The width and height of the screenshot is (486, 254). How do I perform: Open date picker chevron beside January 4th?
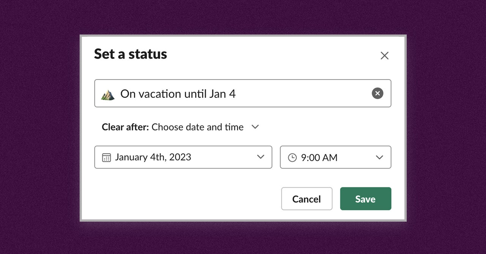[260, 157]
